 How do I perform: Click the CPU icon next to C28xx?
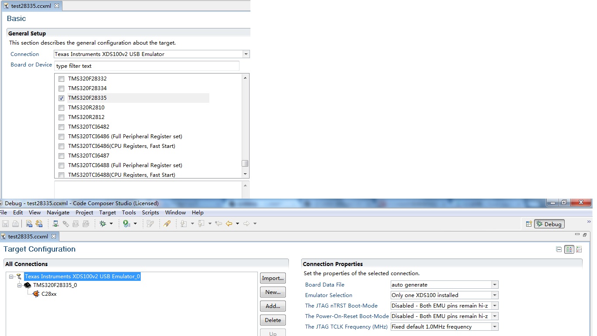[36, 294]
